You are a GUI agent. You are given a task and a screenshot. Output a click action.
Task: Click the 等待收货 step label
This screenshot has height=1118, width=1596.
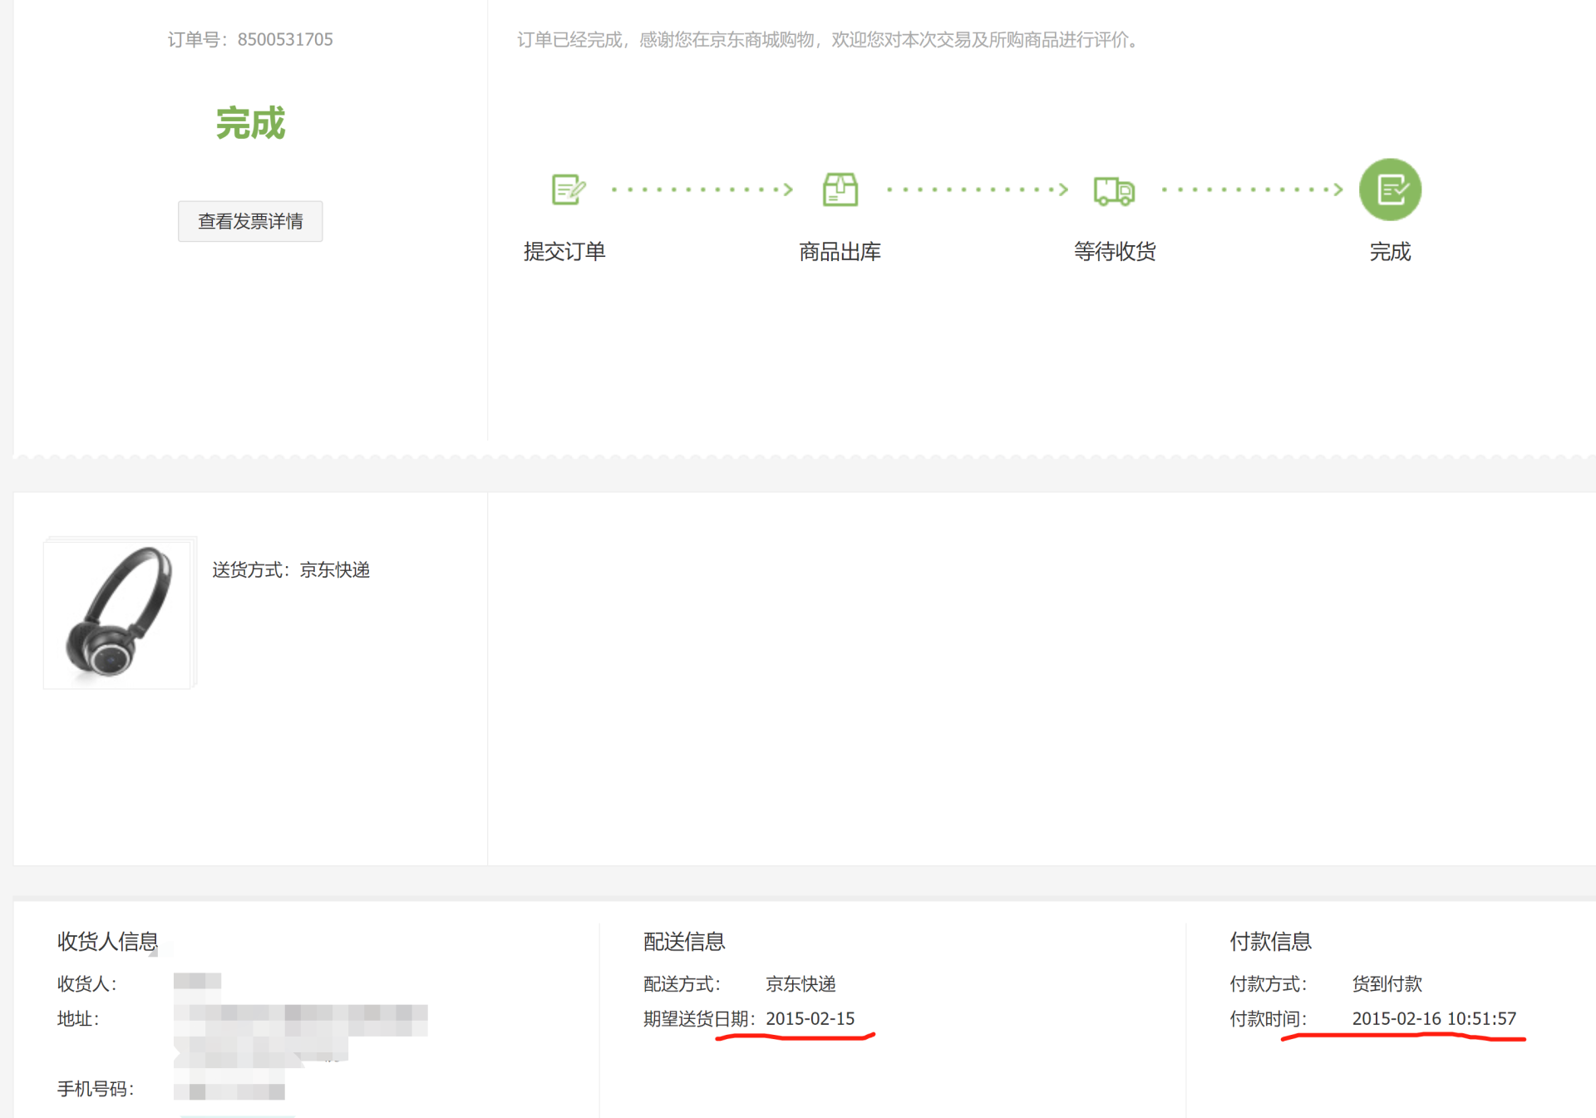tap(1115, 252)
